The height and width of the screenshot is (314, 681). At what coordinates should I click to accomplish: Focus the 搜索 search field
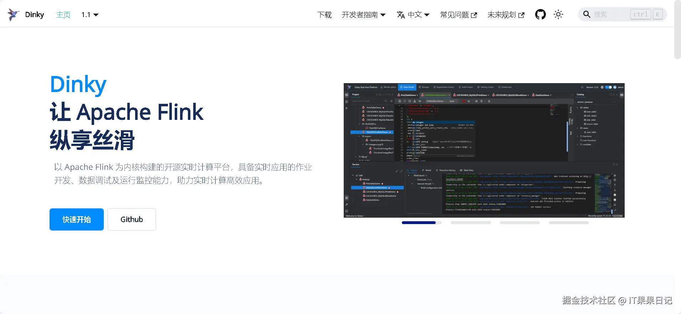(622, 15)
